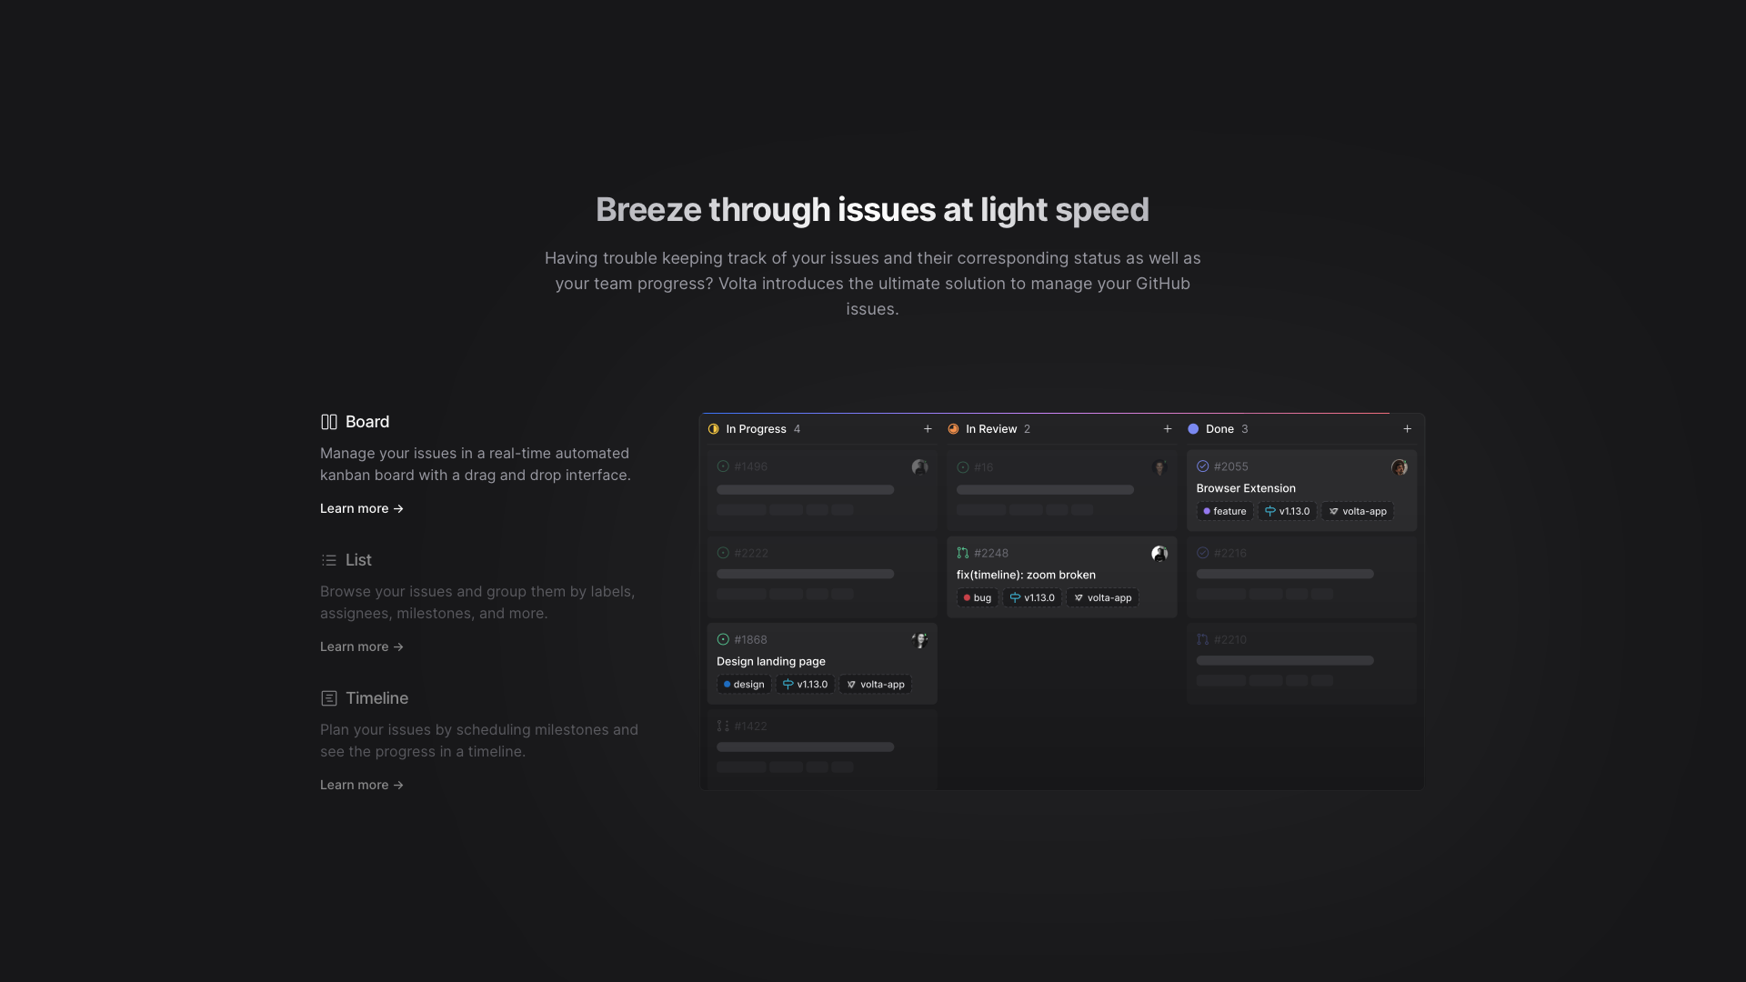Switch to the Timeline tab heading
This screenshot has width=1746, height=982.
coord(376,698)
